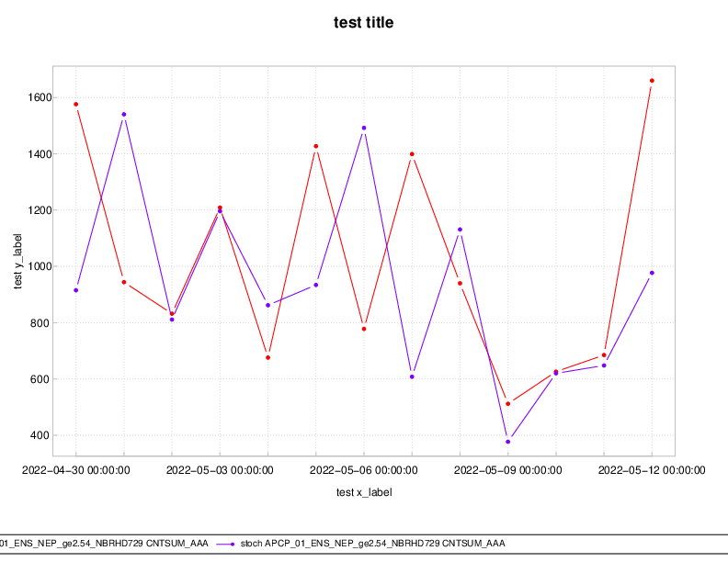The height and width of the screenshot is (562, 728).
Task: Click the "test y_label" axis title
Action: pos(19,260)
